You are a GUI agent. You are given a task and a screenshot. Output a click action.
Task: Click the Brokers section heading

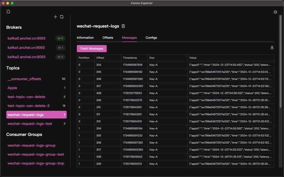click(14, 27)
